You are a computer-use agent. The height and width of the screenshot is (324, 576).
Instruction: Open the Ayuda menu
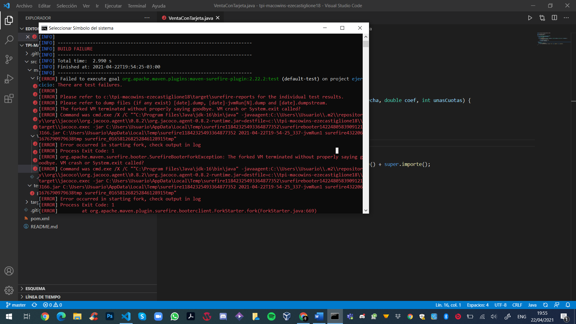pyautogui.click(x=159, y=6)
